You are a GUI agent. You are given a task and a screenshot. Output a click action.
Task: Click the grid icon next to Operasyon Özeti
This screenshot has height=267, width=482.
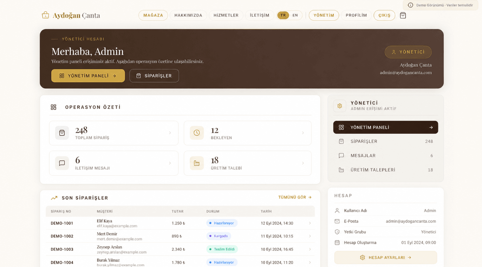(x=53, y=107)
